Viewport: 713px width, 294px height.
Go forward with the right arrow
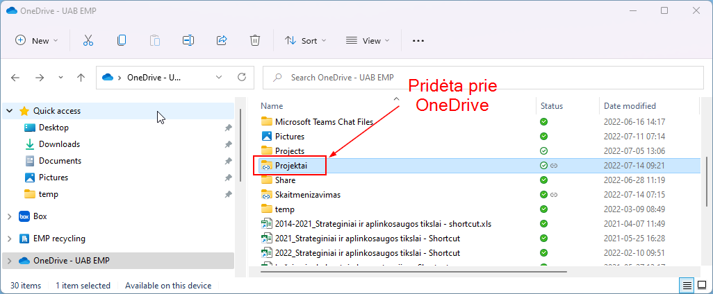pos(40,78)
